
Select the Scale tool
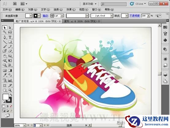[x=10, y=56]
